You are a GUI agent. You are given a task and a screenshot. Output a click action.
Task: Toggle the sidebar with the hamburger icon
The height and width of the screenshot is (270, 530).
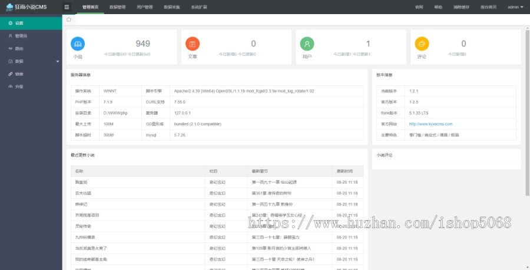(x=67, y=7)
